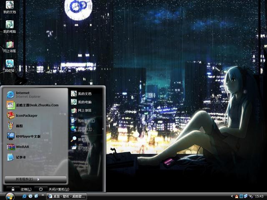Open 回收站 recycle bin desktop icon
The height and width of the screenshot is (200, 267).
pyautogui.click(x=10, y=66)
